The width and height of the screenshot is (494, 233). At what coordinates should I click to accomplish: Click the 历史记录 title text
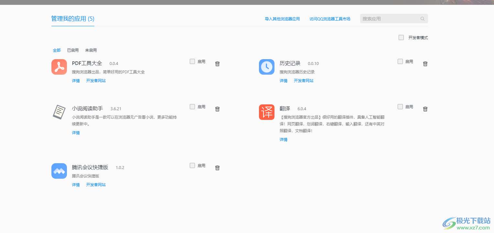[290, 63]
